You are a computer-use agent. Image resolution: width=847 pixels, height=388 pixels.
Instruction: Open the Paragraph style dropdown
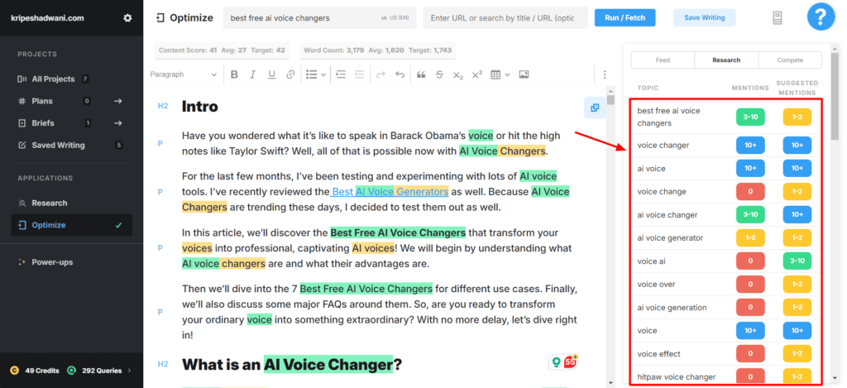tap(183, 74)
